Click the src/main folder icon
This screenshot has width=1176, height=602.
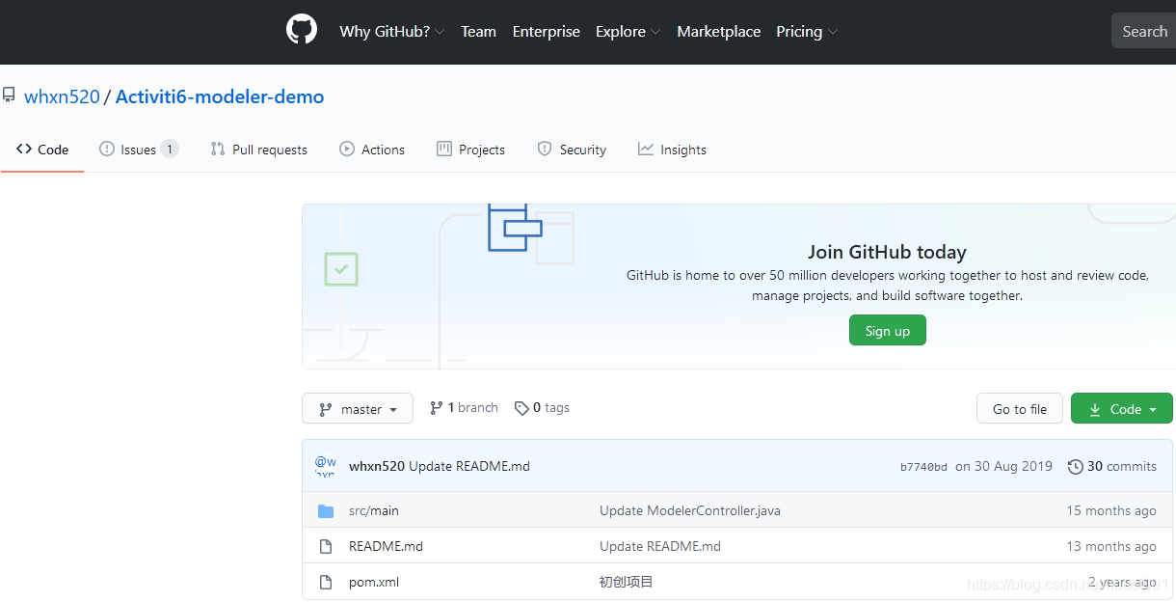click(x=325, y=510)
